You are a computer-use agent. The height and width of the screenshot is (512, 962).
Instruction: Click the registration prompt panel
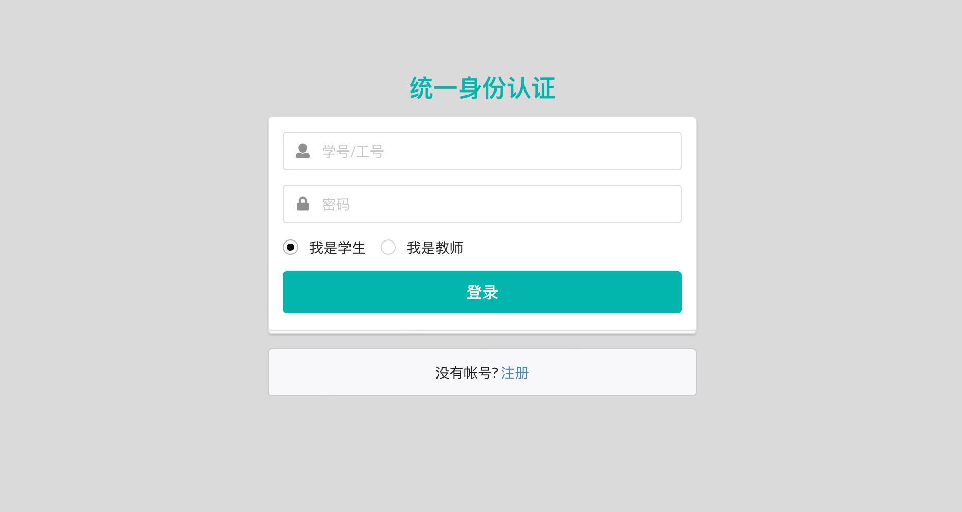pyautogui.click(x=482, y=372)
